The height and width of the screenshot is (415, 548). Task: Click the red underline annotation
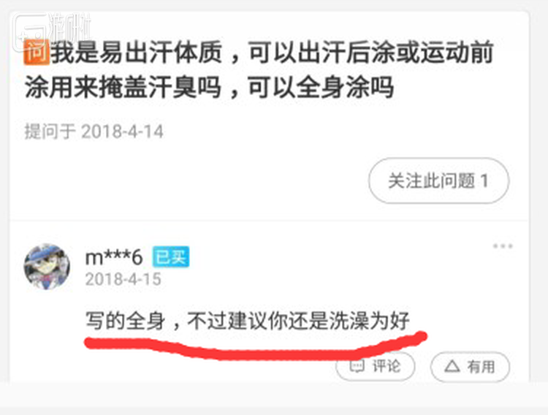255,346
